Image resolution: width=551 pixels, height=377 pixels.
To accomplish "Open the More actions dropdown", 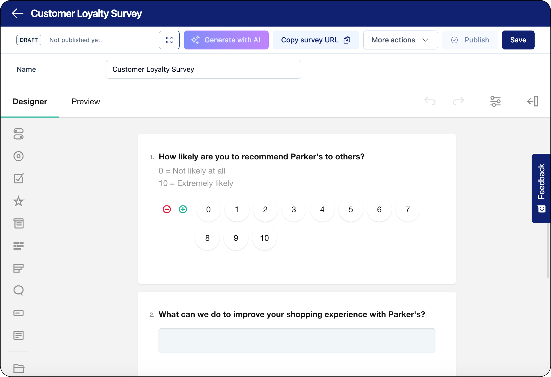I will [x=400, y=40].
